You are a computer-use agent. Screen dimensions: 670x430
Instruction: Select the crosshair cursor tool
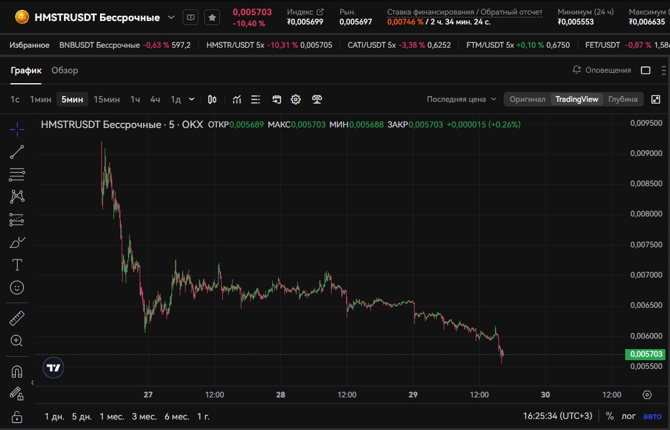tap(17, 129)
